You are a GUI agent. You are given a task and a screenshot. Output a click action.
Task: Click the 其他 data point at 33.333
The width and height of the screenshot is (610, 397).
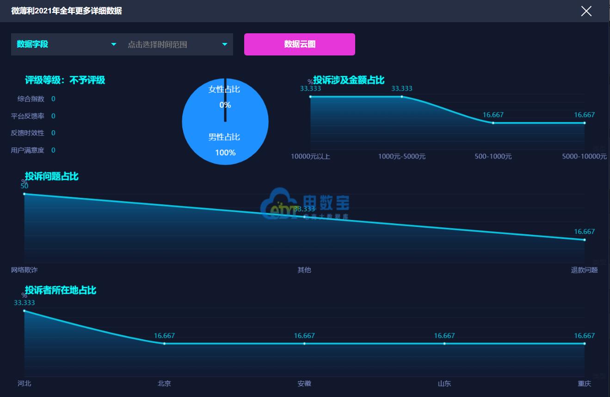point(304,217)
